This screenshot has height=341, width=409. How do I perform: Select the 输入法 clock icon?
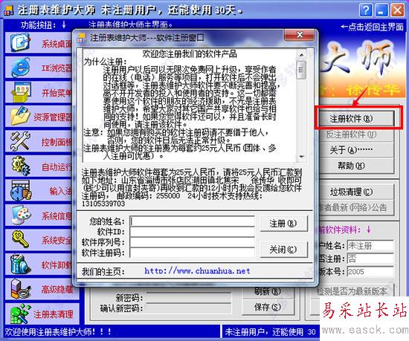(x=21, y=190)
